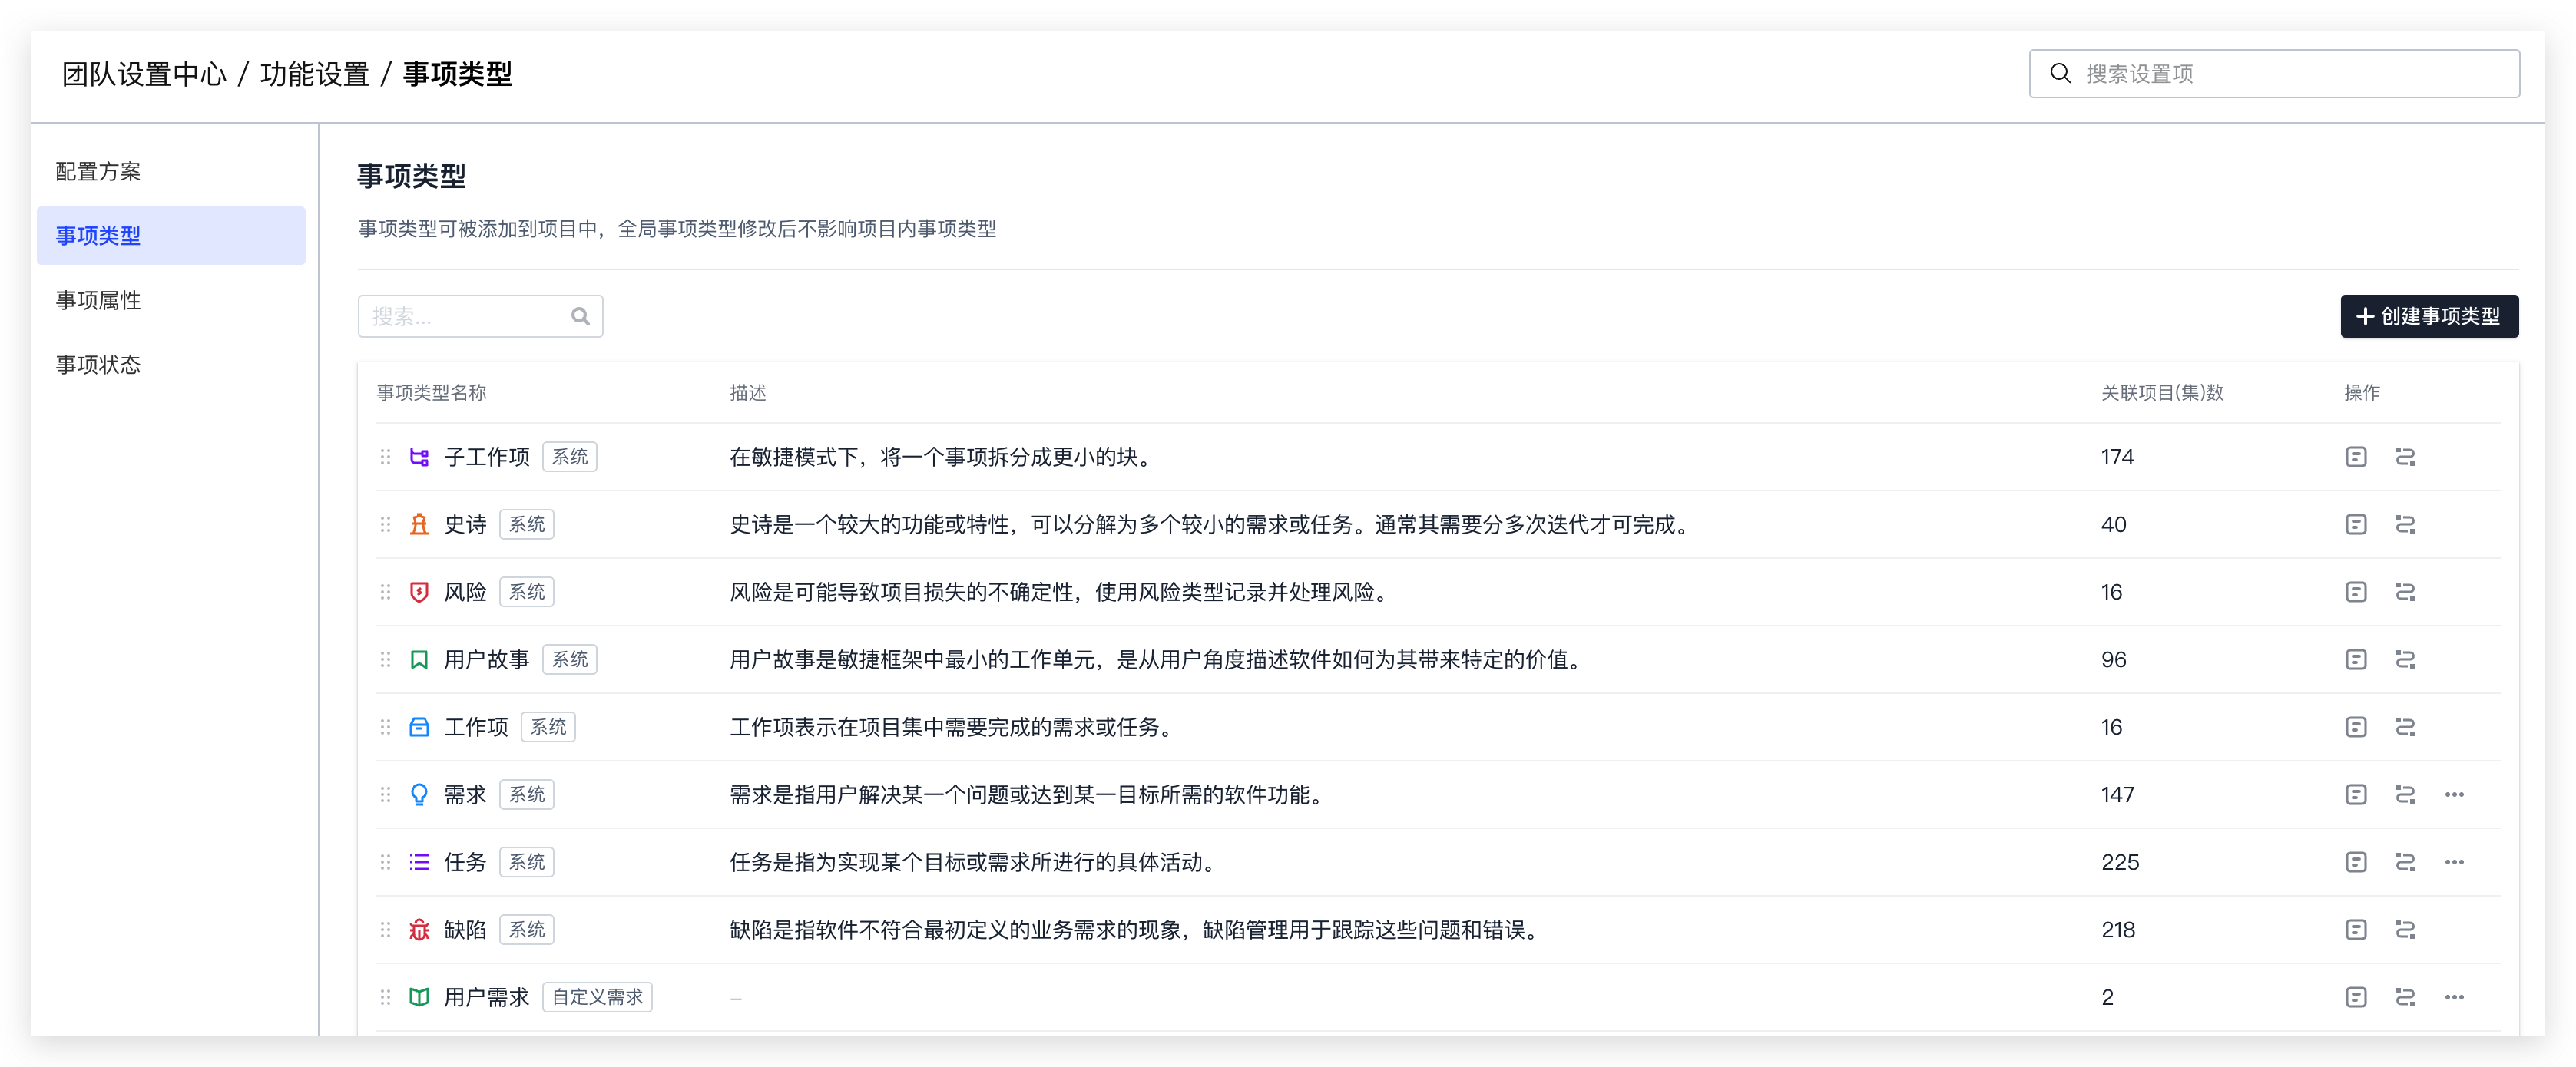2576x1067 pixels.
Task: Click the 用户故事 type name
Action: coord(486,659)
